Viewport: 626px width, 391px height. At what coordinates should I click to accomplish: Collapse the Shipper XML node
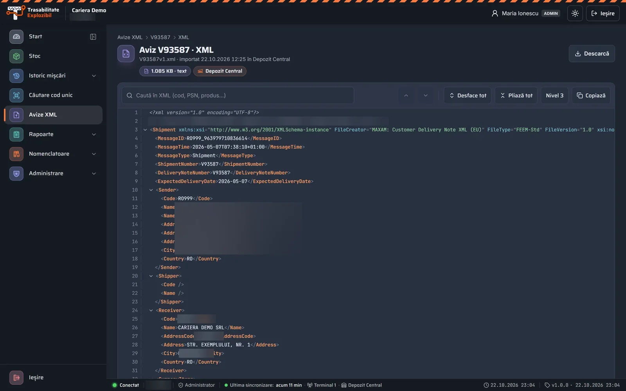point(151,276)
